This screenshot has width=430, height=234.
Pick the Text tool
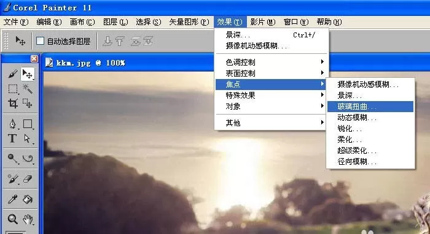pos(13,138)
